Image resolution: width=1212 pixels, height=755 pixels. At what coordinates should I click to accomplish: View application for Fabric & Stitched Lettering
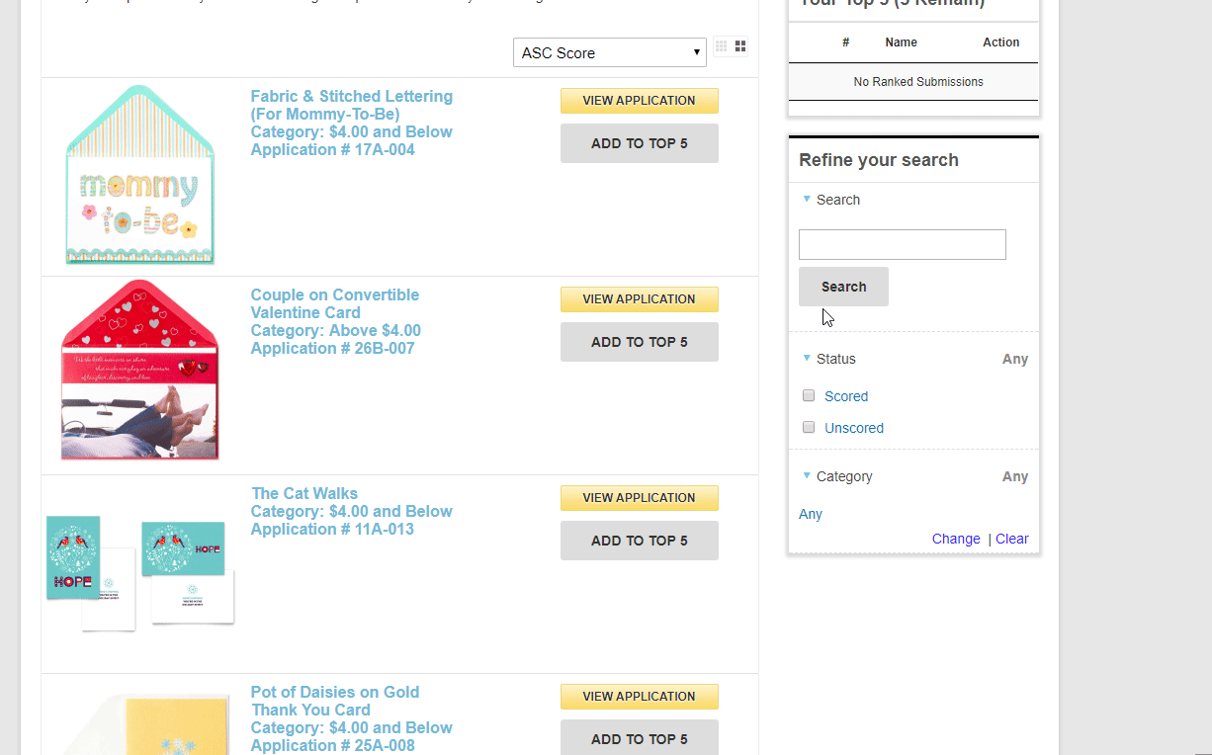(639, 101)
